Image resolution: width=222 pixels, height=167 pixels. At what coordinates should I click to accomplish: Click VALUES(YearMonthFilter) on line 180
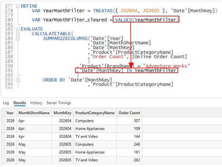coord(146,20)
